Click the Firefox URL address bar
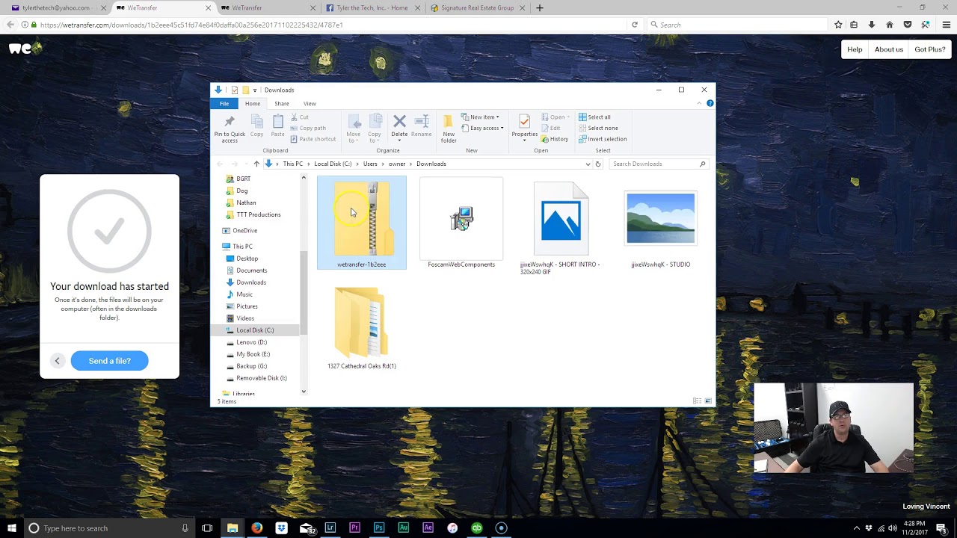Viewport: 957px width, 538px height. point(333,25)
